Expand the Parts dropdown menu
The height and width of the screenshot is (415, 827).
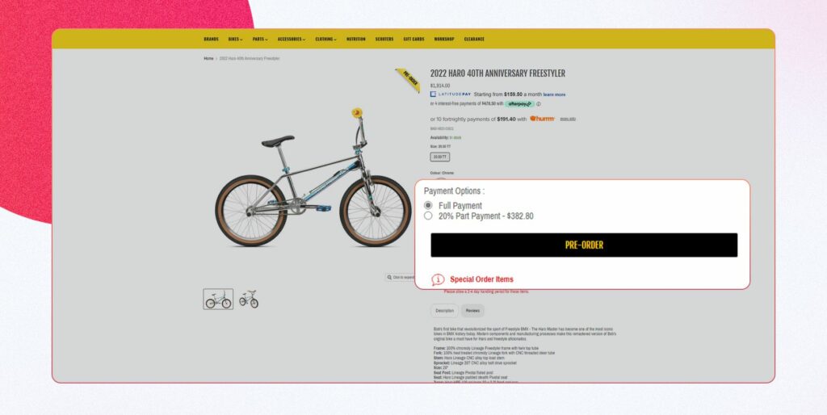point(260,39)
